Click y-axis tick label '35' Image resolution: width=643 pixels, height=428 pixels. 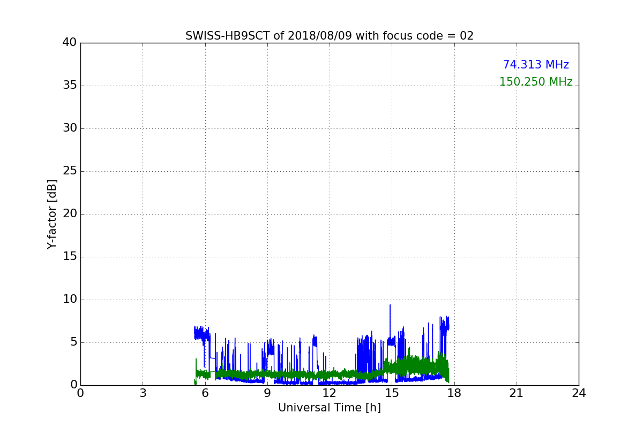click(70, 86)
